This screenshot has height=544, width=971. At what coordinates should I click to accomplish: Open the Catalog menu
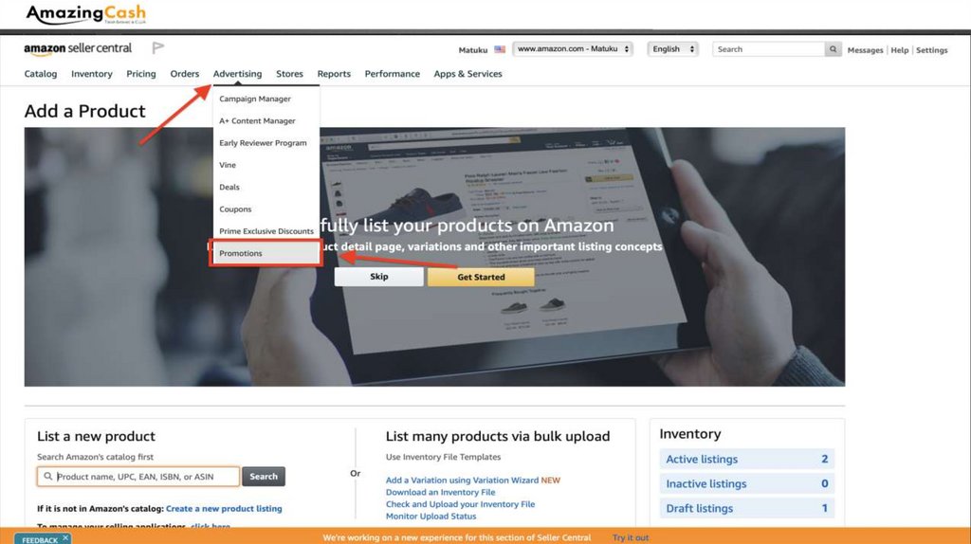pyautogui.click(x=40, y=74)
